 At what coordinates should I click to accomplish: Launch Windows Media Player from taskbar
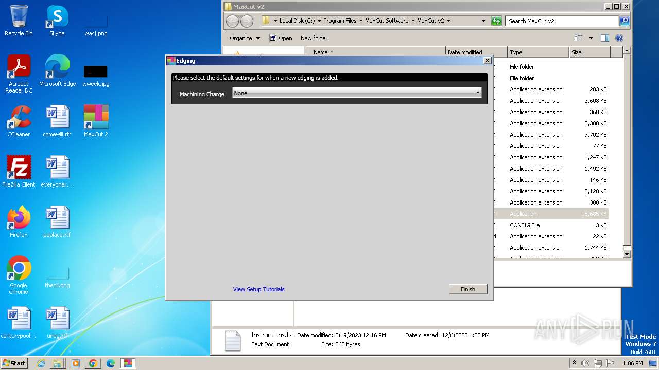75,363
